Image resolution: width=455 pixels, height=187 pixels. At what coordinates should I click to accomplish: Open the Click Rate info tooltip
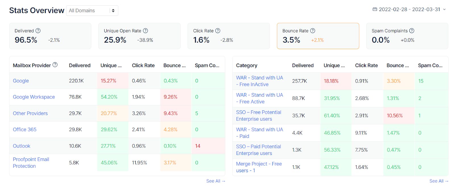tap(218, 31)
